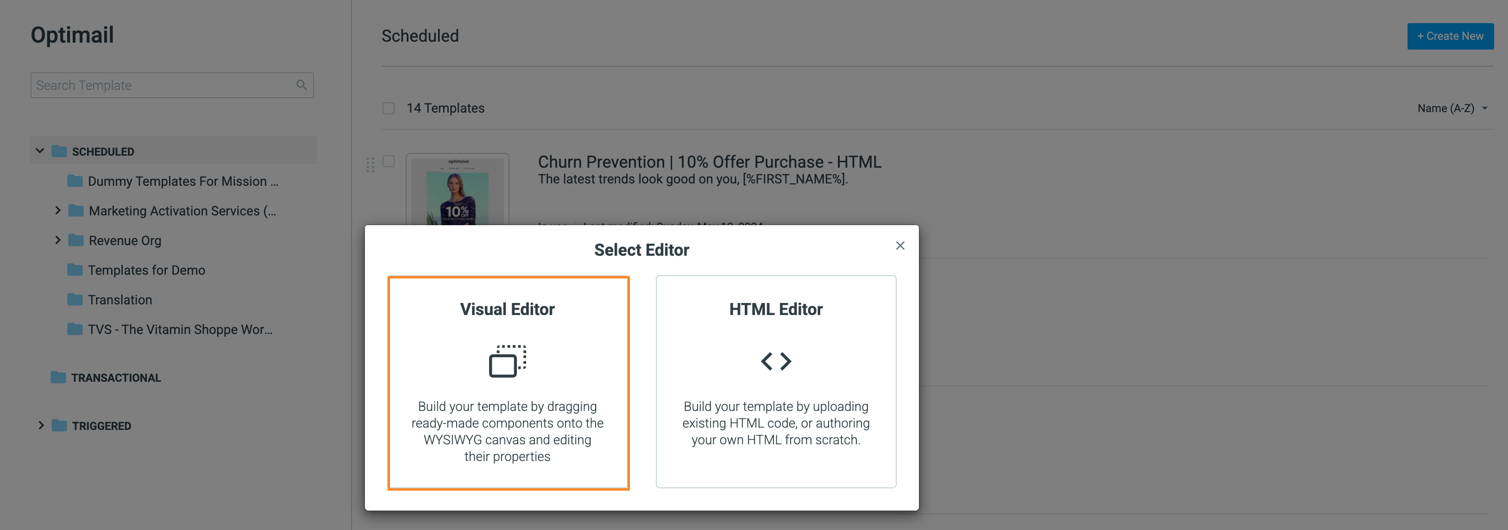Click the TRANSACTIONAL folder icon
Viewport: 1508px width, 530px height.
click(x=58, y=377)
